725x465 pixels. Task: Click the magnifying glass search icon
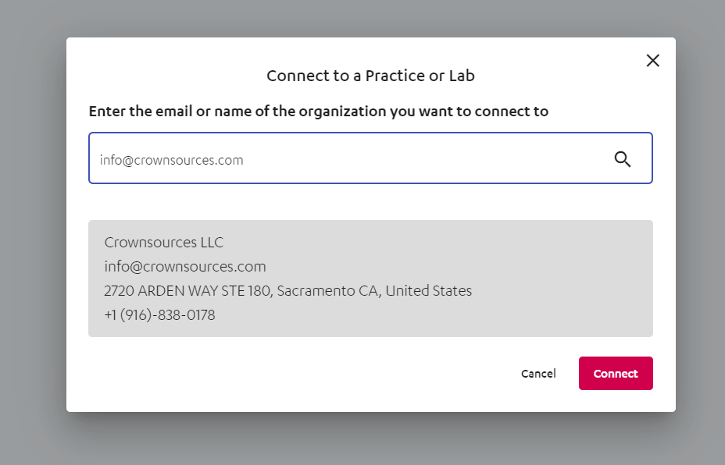tap(623, 159)
